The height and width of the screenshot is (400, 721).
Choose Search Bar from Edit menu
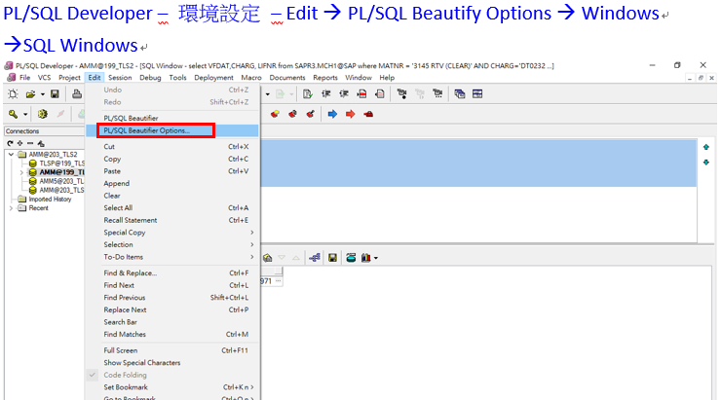[172, 322]
